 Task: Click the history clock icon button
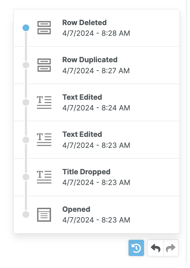[136, 248]
